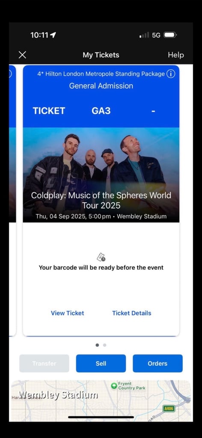Image resolution: width=202 pixels, height=438 pixels.
Task: Close My Tickets with the X icon
Action: coord(22,55)
